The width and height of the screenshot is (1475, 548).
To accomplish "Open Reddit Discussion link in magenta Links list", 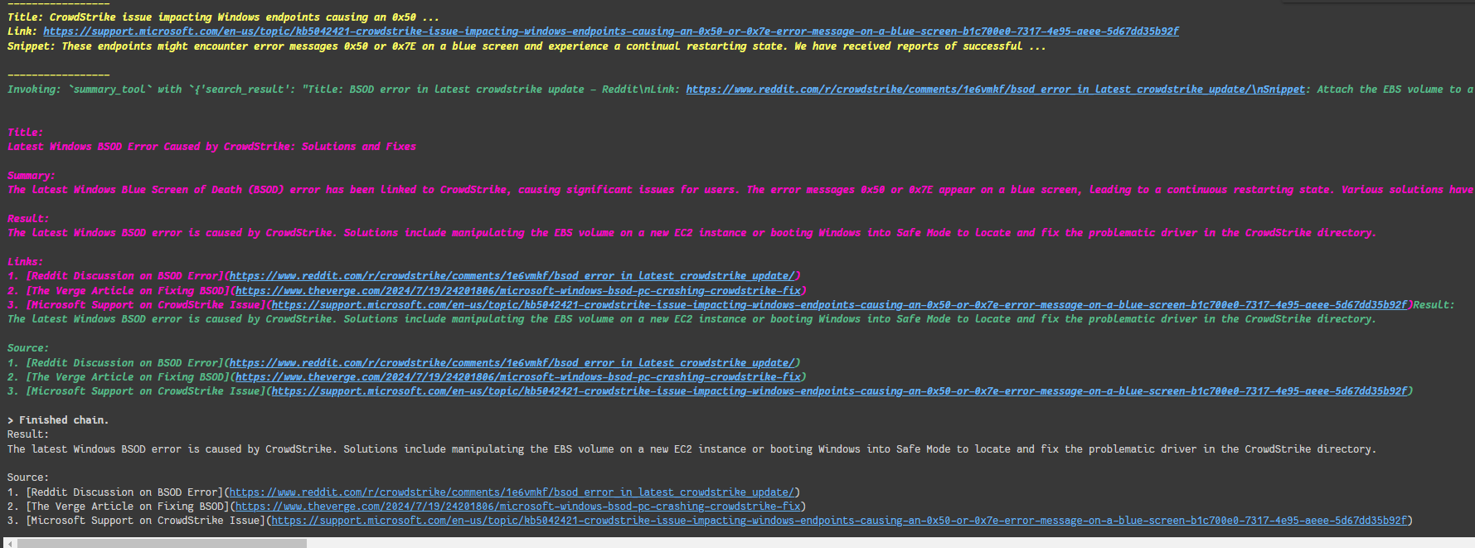I will (512, 276).
